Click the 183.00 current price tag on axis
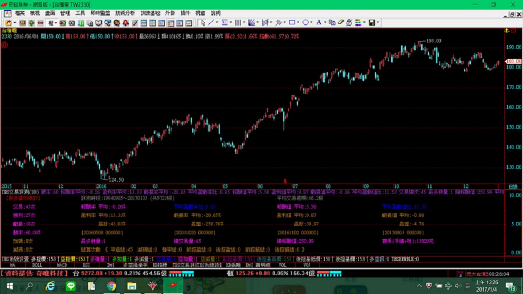Screen dimensions: 523x294 pyautogui.click(x=514, y=61)
